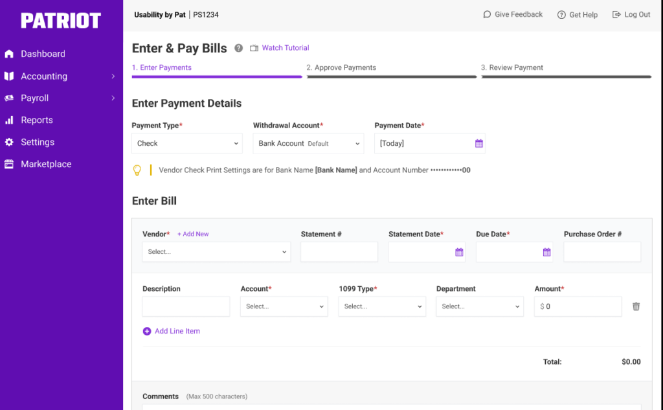Open the Statement Date calendar picker

(x=459, y=252)
